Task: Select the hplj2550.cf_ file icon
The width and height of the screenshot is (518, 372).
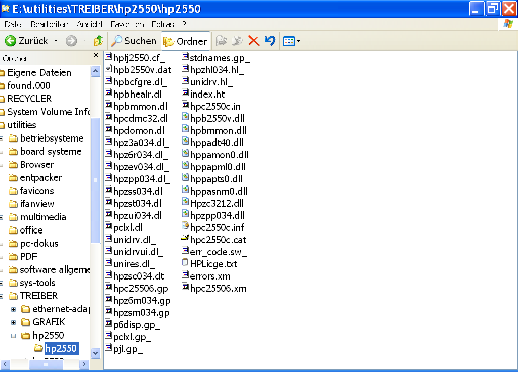Action: 108,57
